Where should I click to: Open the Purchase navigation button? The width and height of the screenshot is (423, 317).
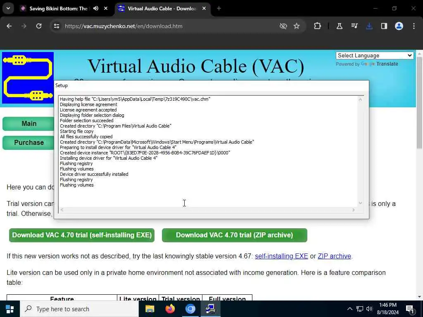[x=29, y=142]
